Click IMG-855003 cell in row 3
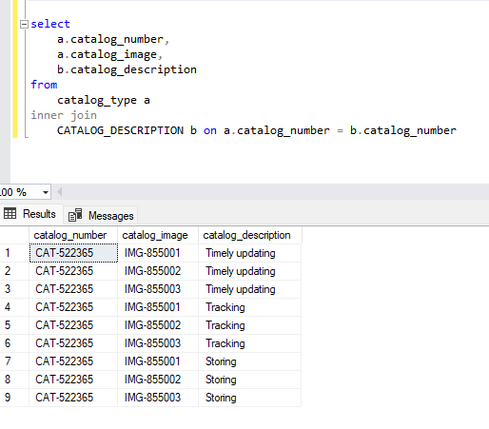This screenshot has width=489, height=429. pyautogui.click(x=158, y=289)
